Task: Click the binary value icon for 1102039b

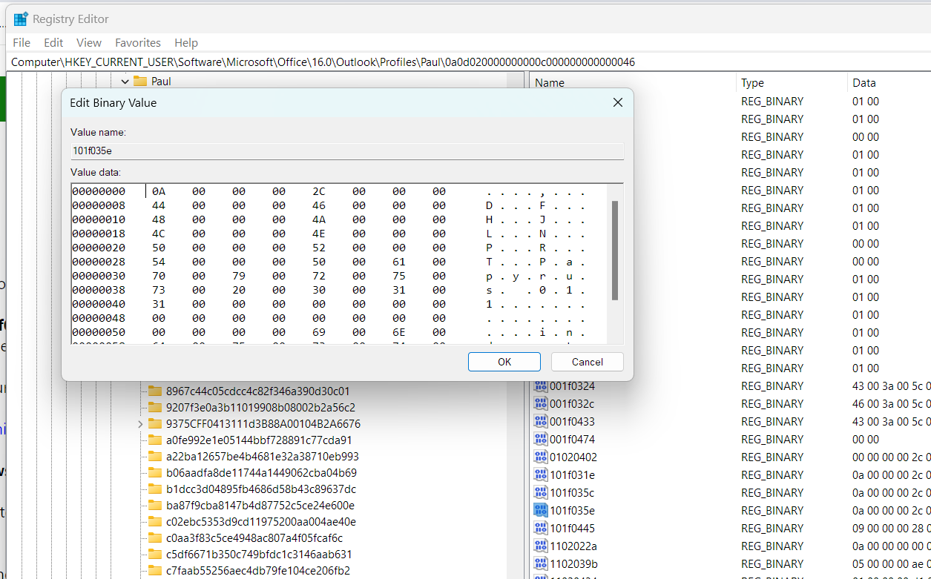Action: tap(541, 563)
